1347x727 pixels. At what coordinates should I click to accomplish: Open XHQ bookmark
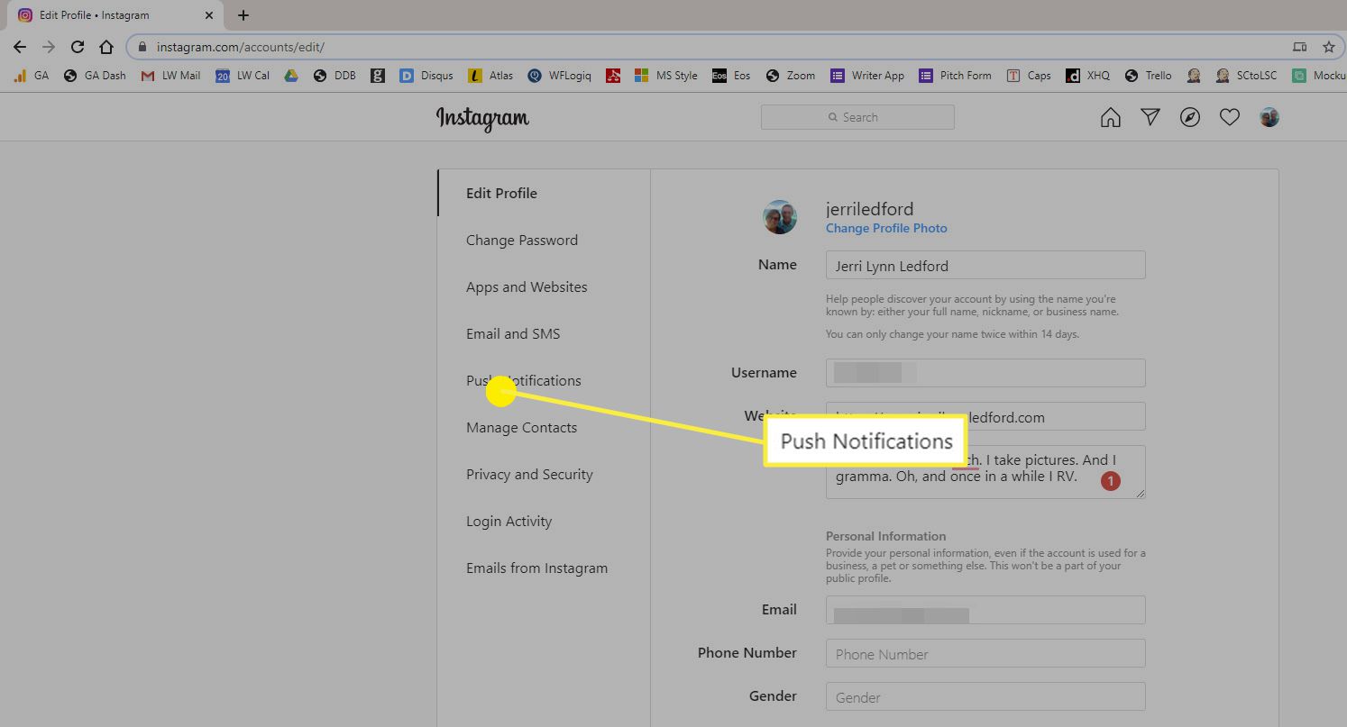1087,76
